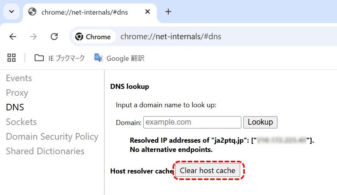Select DNS in the sidebar
337x195 pixels.
15,107
